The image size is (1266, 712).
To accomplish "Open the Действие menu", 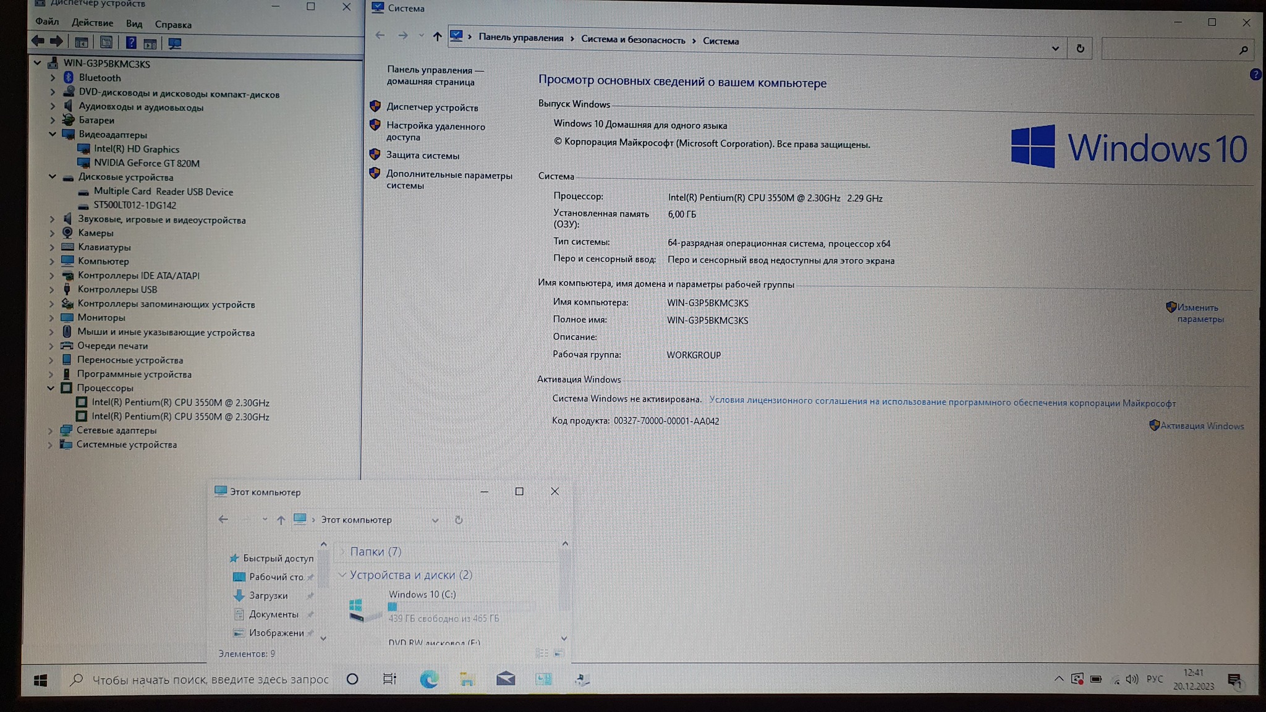I will point(92,23).
